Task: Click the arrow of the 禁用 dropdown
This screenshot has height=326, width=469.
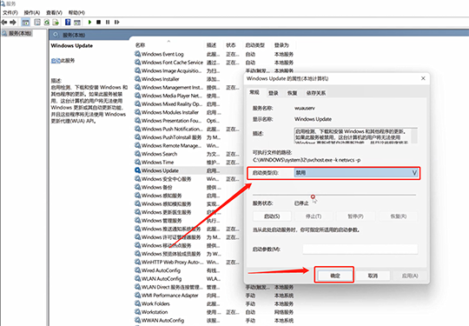Action: (414, 173)
